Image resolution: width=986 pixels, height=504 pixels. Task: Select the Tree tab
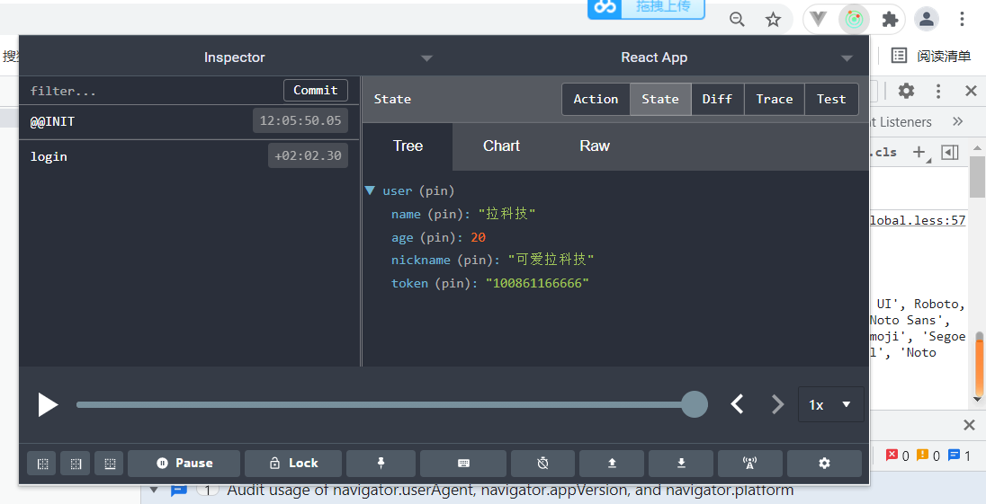(408, 146)
